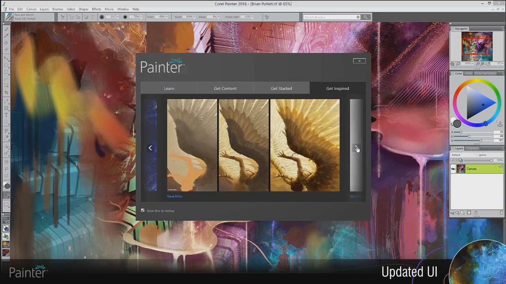Open the File menu
Viewport: 506px width, 284px height.
pyautogui.click(x=11, y=9)
